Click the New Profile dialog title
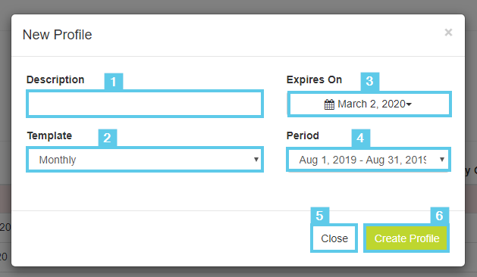 point(57,35)
